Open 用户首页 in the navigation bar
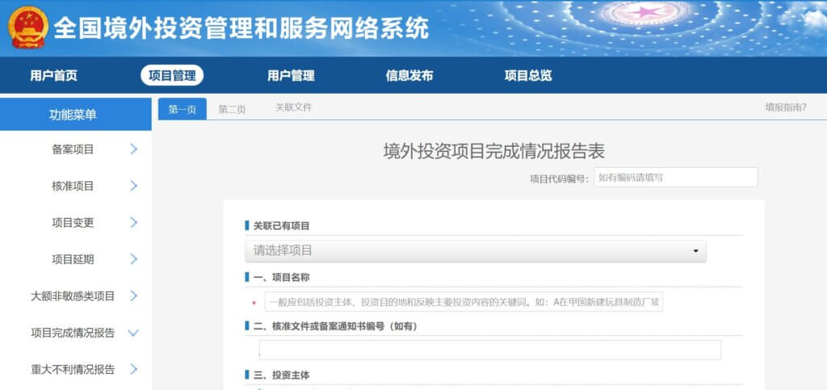The image size is (827, 390). [x=54, y=76]
